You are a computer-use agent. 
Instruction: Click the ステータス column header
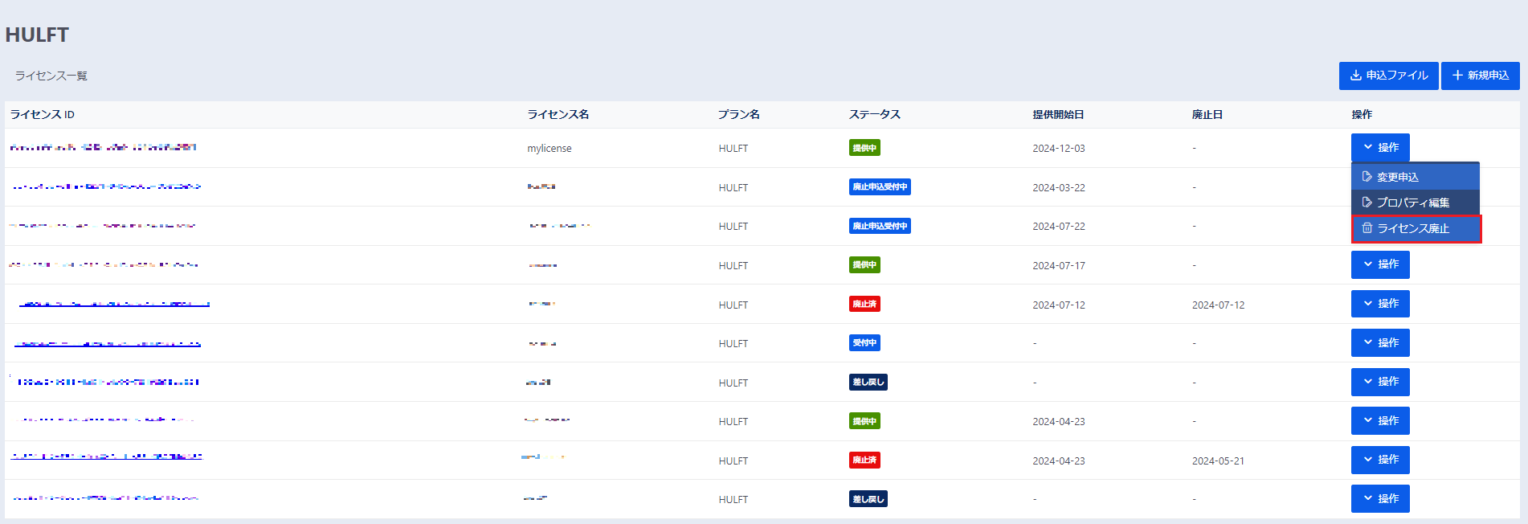pyautogui.click(x=875, y=115)
